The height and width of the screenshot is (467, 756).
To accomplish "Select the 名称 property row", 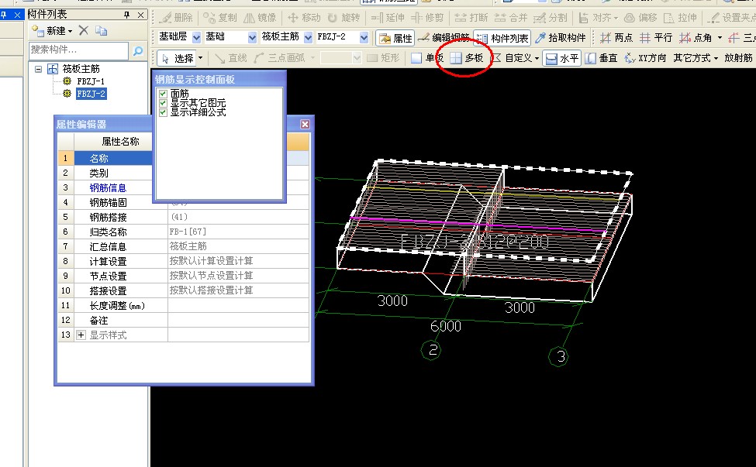I will 184,158.
